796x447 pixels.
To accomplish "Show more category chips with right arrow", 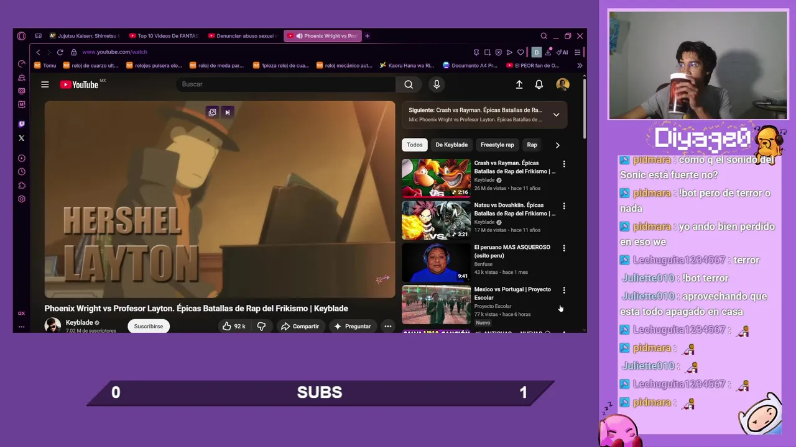I will pyautogui.click(x=557, y=145).
